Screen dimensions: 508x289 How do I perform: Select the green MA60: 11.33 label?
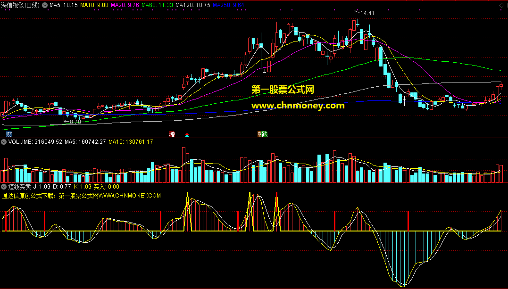click(x=157, y=5)
